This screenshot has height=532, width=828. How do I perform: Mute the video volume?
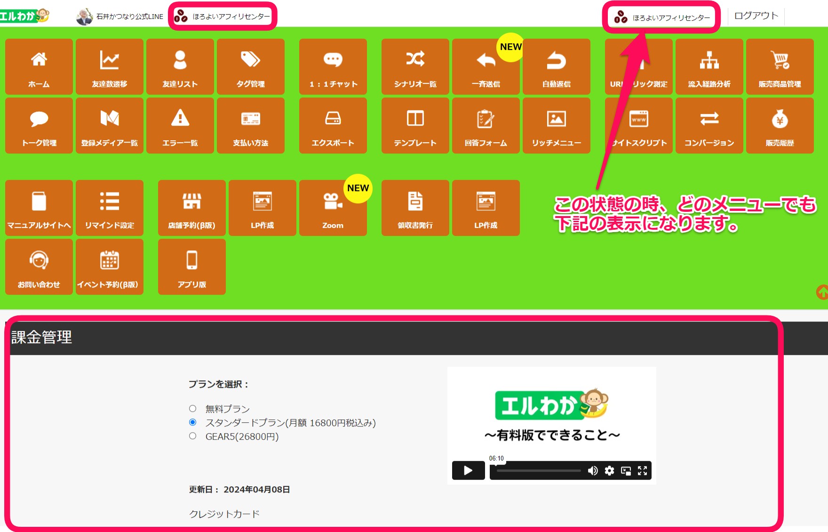[x=593, y=470]
